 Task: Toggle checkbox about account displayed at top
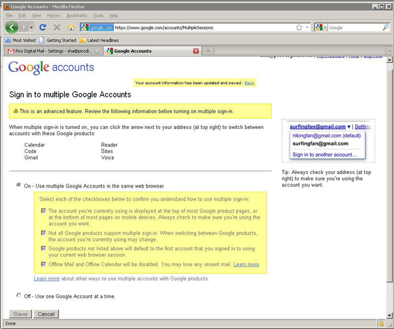click(43, 211)
